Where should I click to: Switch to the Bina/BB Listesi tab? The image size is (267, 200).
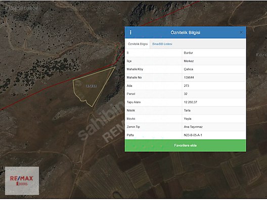pos(162,44)
